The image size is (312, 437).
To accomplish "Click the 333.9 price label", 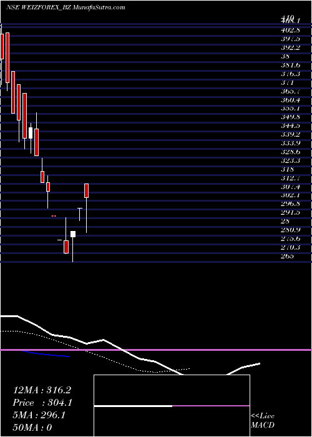I will (290, 143).
